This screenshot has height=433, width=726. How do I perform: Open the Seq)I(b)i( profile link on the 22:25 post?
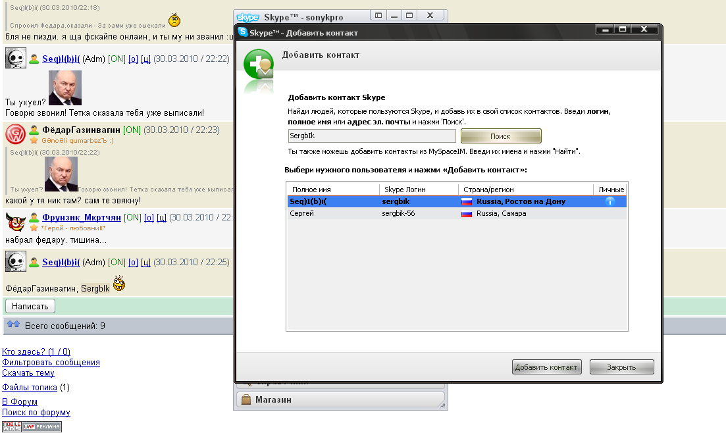[61, 262]
